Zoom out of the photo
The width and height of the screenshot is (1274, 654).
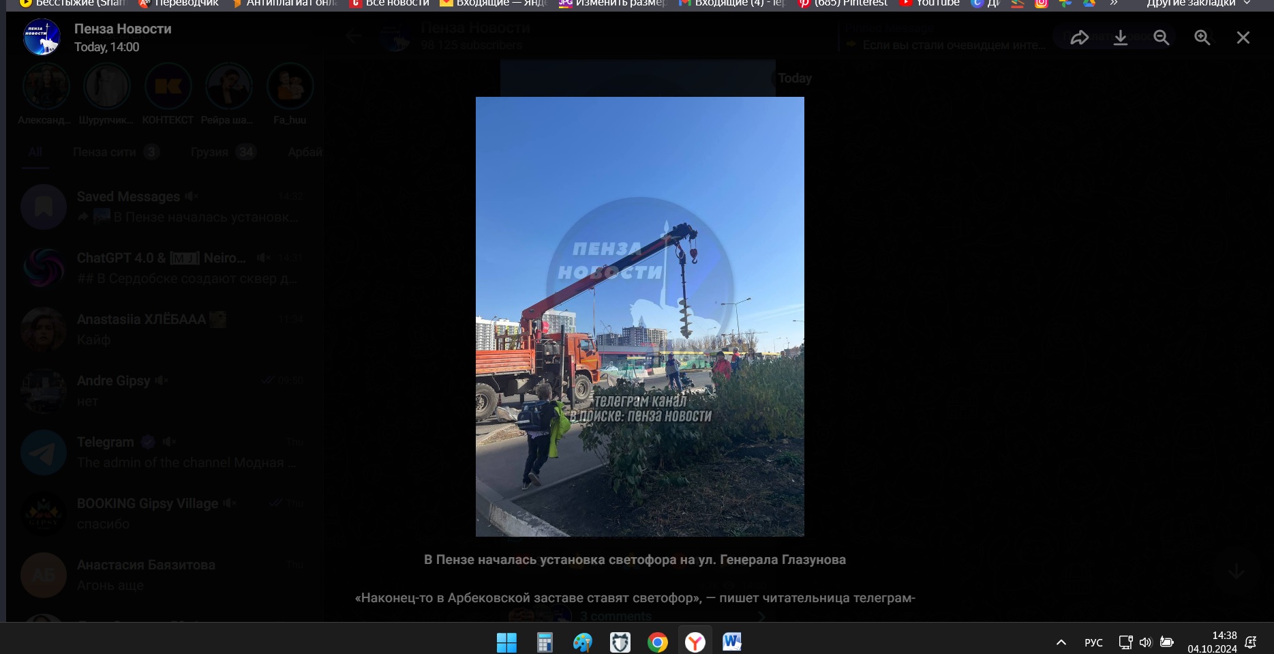[1161, 38]
